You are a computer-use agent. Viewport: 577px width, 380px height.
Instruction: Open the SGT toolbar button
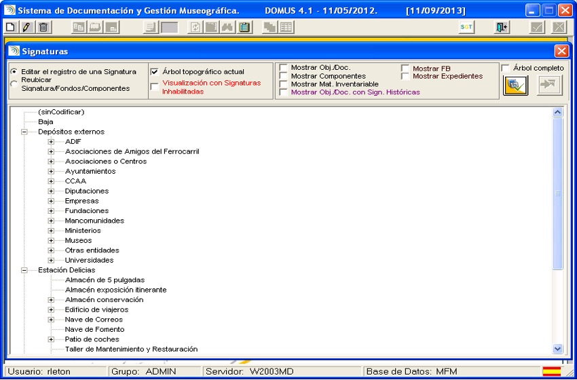pyautogui.click(x=466, y=27)
